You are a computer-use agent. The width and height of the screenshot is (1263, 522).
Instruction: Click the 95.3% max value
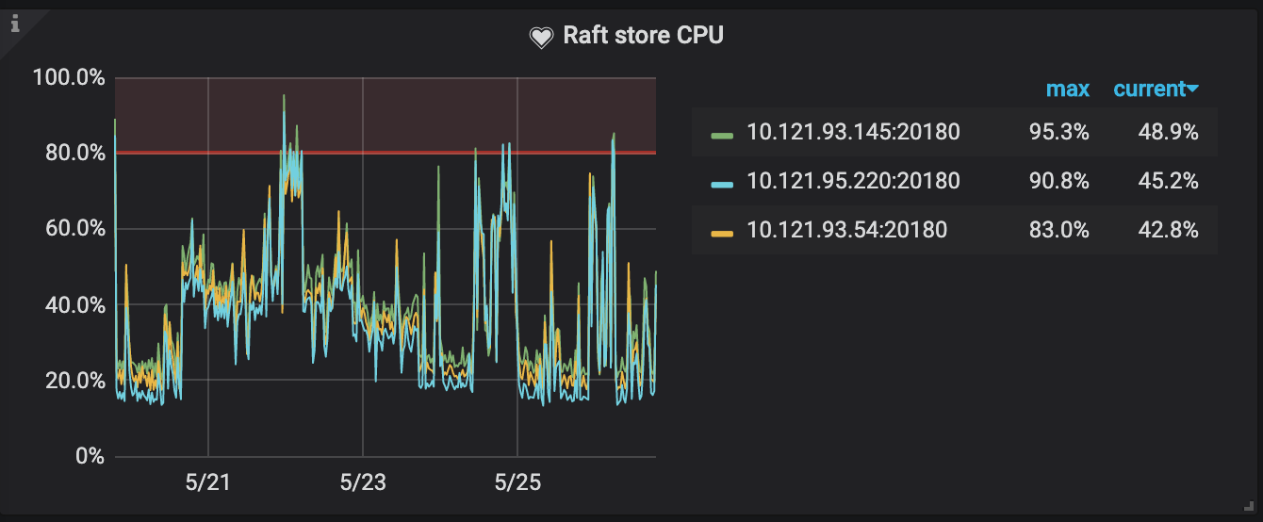pyautogui.click(x=1058, y=132)
